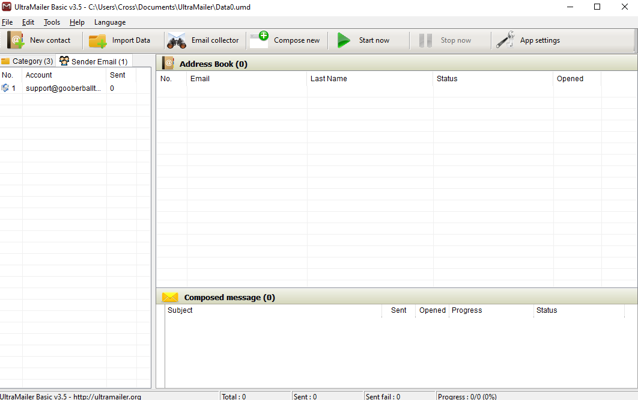The width and height of the screenshot is (638, 400).
Task: Click the Progress column header
Action: [491, 310]
